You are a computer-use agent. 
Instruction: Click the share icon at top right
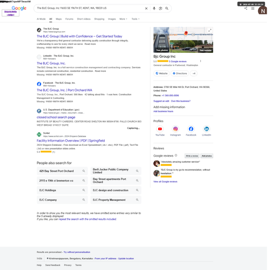[x=246, y=8]
